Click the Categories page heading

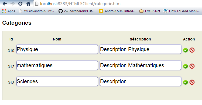17,23
